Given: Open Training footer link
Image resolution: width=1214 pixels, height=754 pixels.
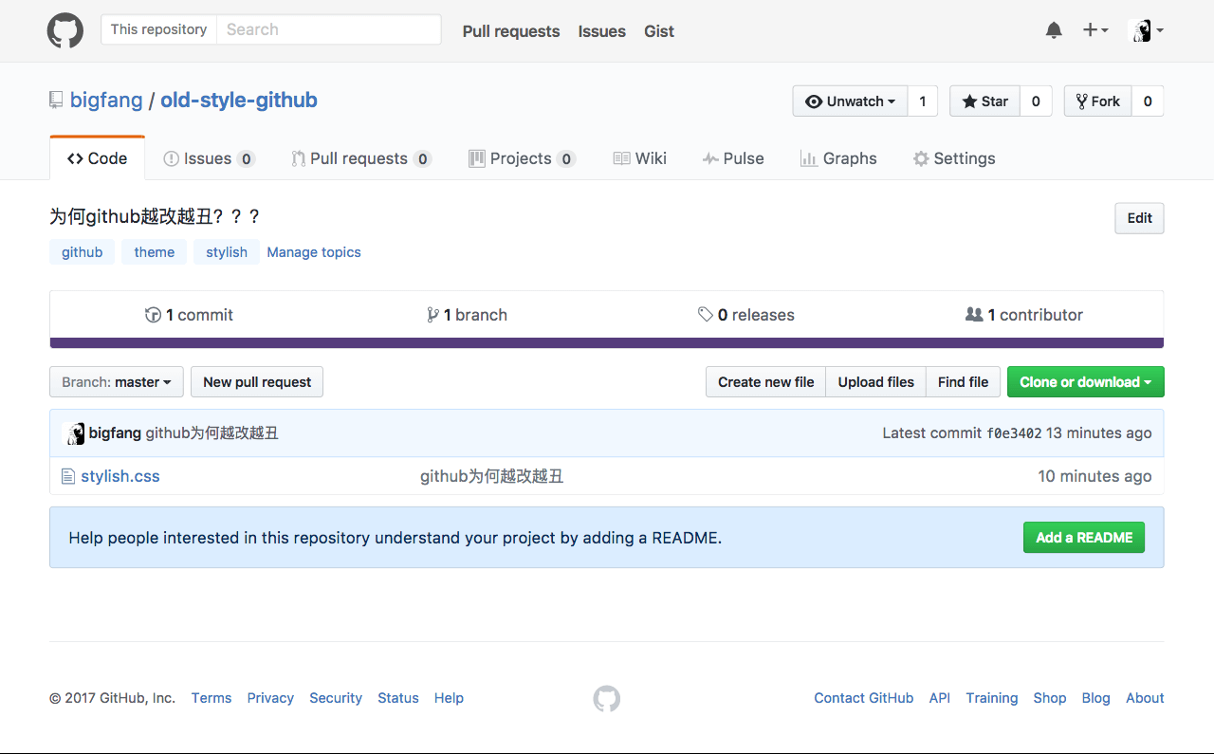Looking at the screenshot, I should (x=992, y=698).
